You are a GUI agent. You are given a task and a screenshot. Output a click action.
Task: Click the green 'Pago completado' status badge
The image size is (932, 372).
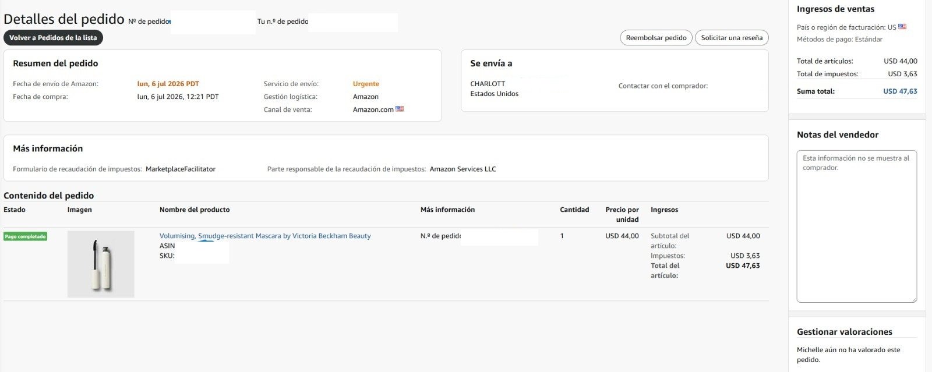(25, 236)
